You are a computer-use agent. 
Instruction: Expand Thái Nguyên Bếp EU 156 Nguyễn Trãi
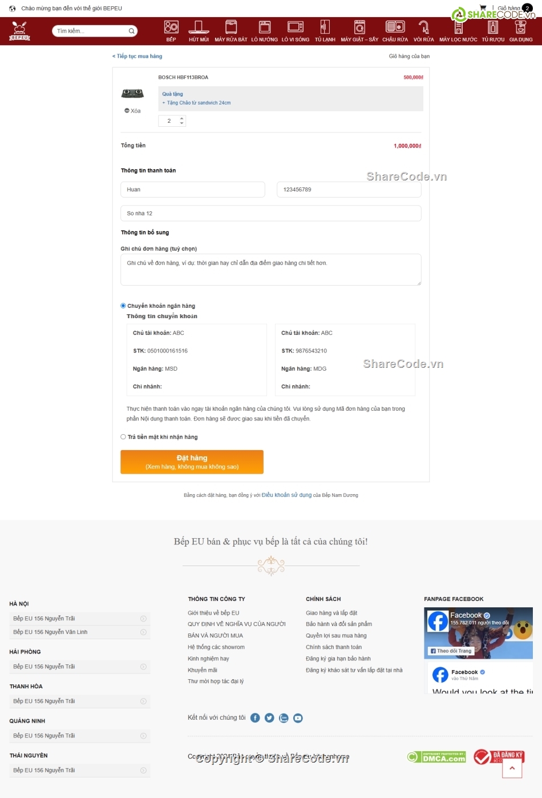pos(80,771)
